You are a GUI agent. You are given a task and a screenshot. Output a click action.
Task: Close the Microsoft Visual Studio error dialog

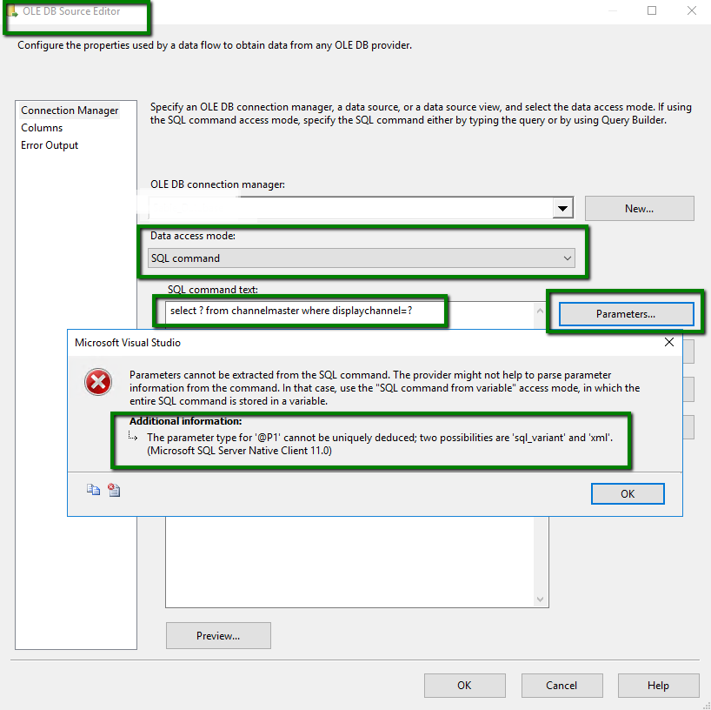[x=668, y=342]
